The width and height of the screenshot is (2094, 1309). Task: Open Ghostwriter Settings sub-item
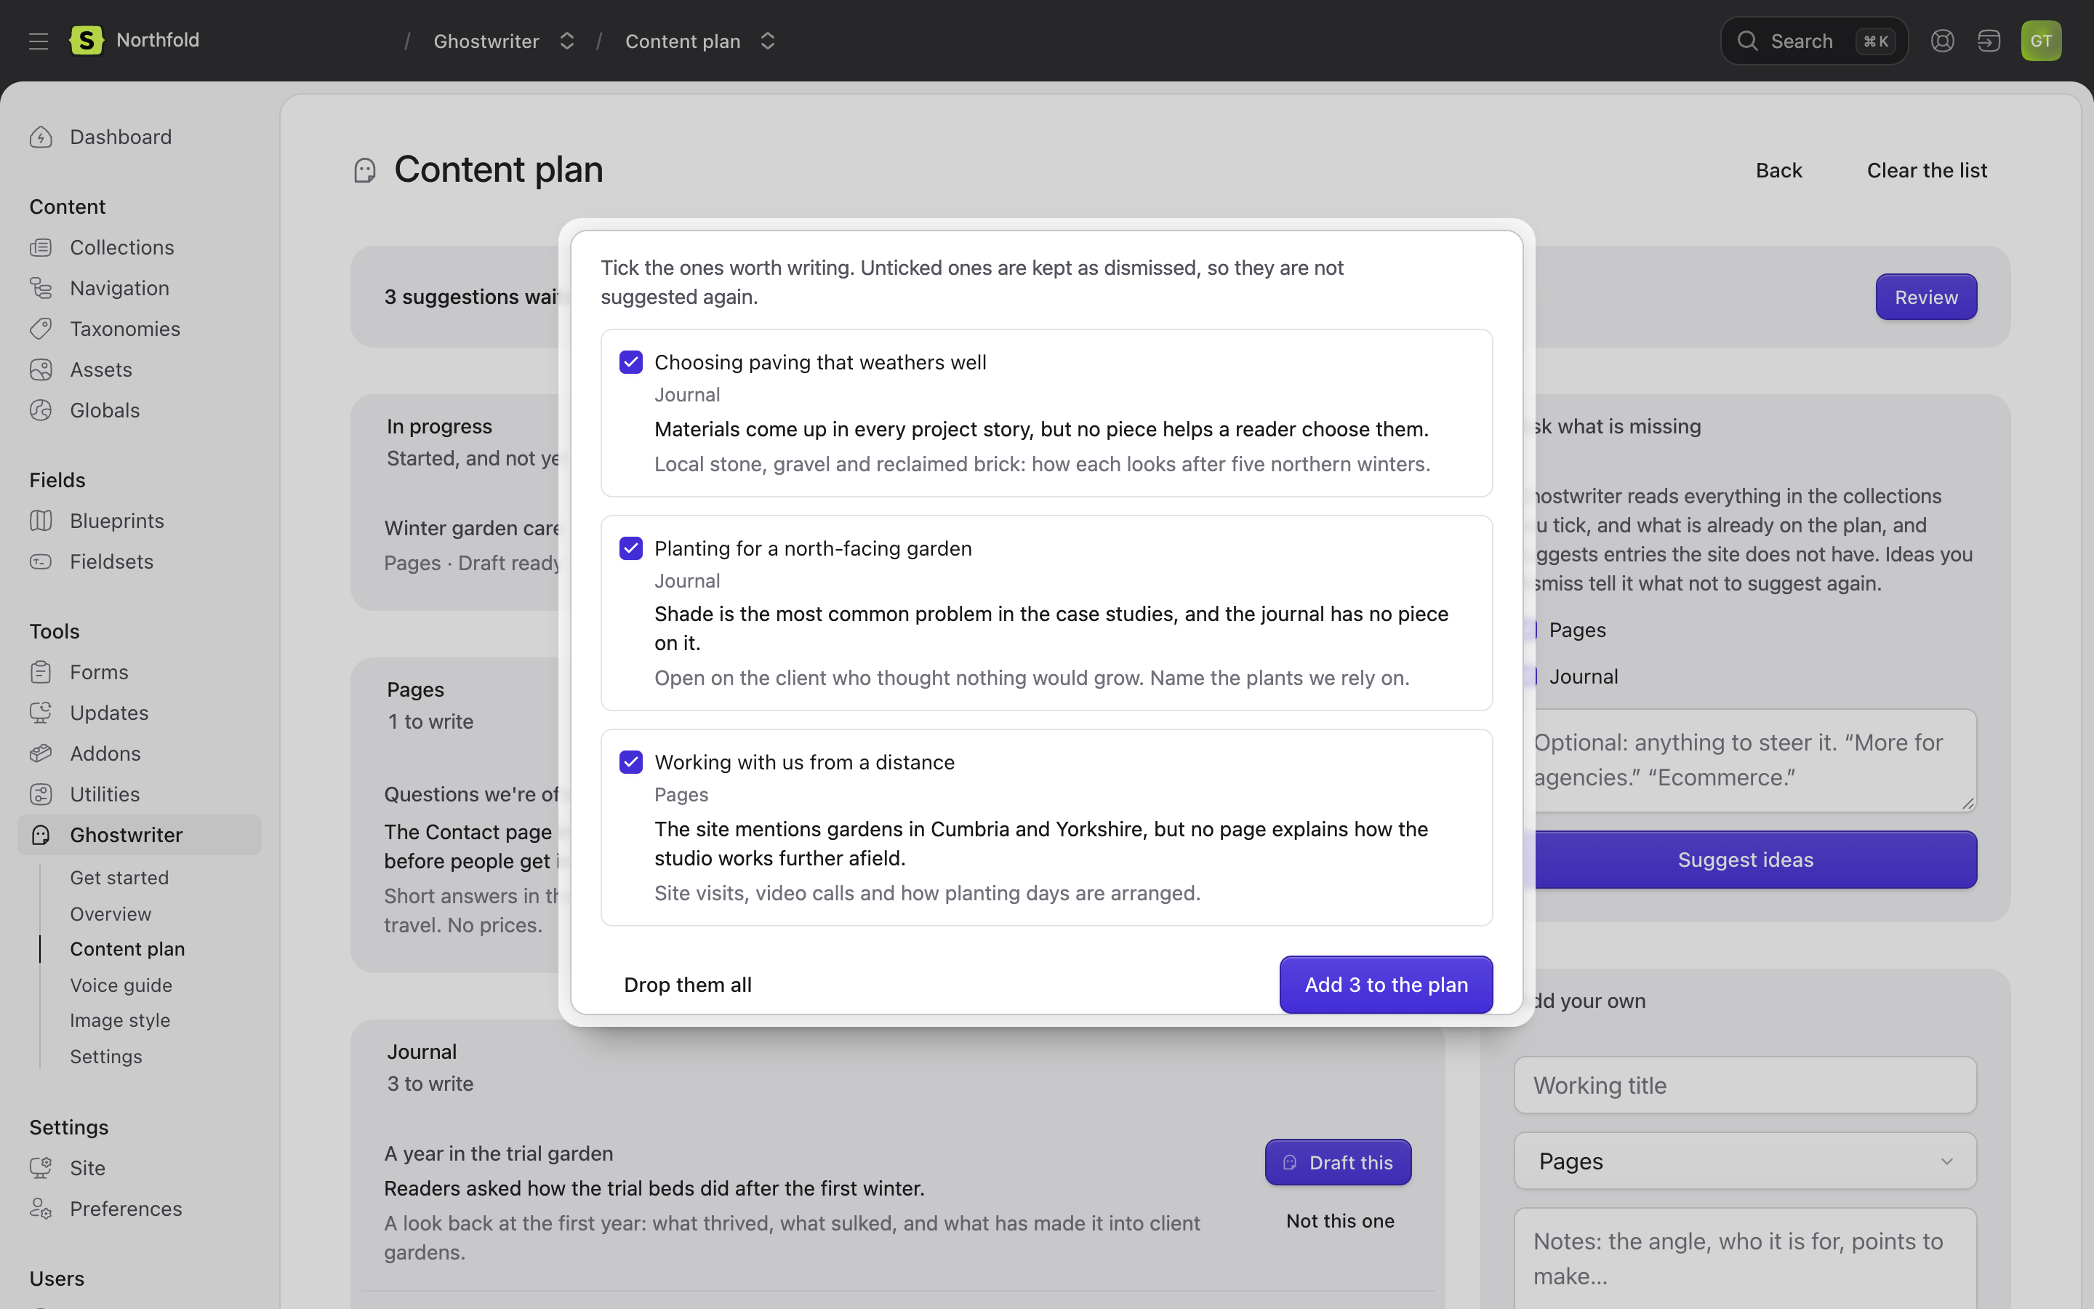click(106, 1056)
